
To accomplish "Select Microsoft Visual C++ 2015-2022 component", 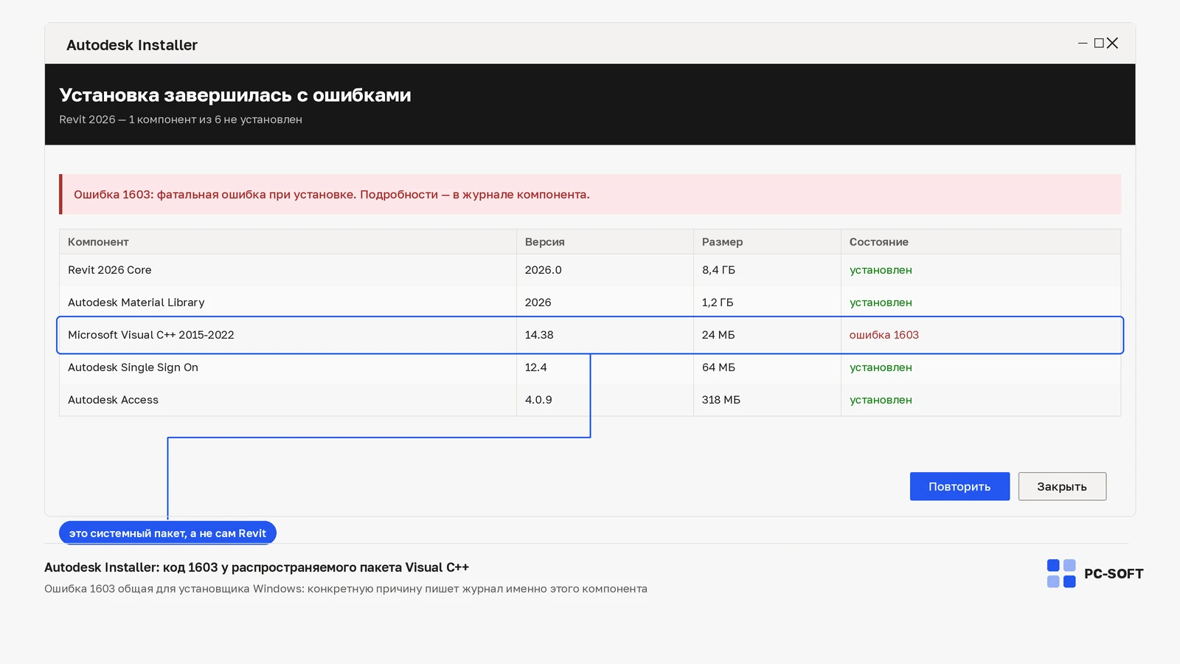I will (151, 335).
